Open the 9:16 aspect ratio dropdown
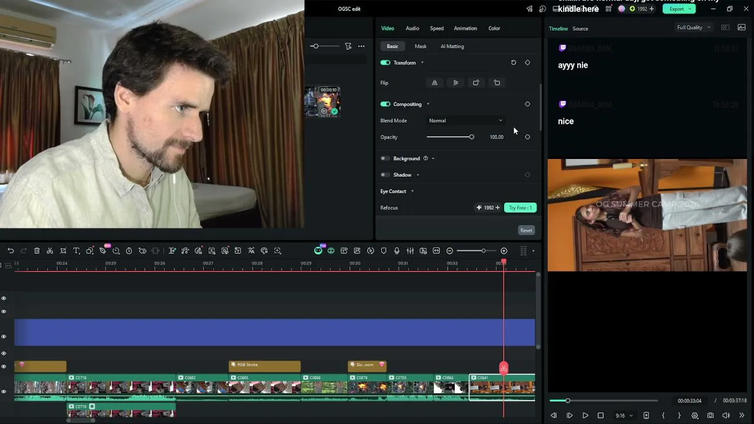 pos(624,416)
